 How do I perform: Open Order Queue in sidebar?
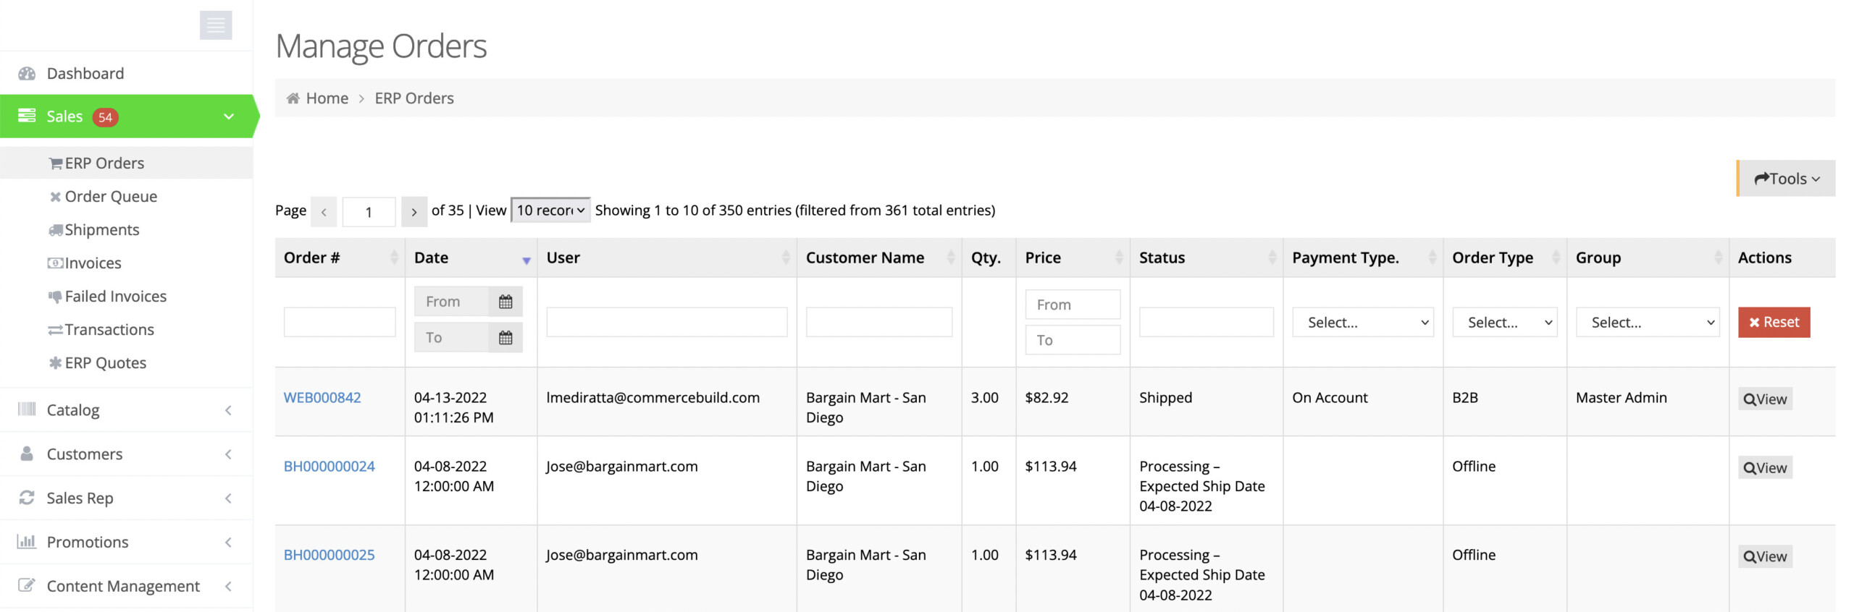click(110, 197)
